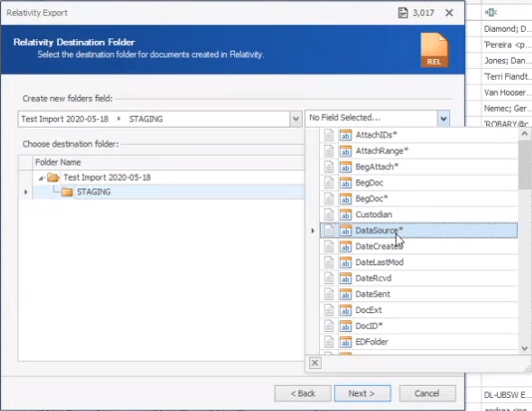Select DateSent in the field list
Screen dimensions: 532x411
point(418,294)
